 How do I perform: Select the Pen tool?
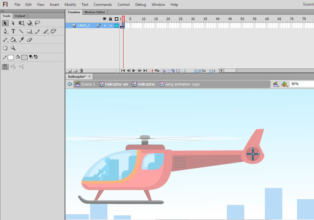5,31
